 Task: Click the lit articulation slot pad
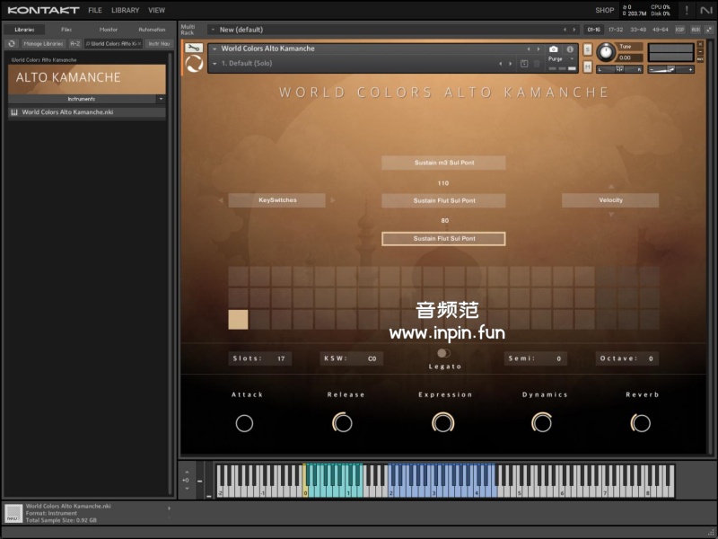(238, 319)
